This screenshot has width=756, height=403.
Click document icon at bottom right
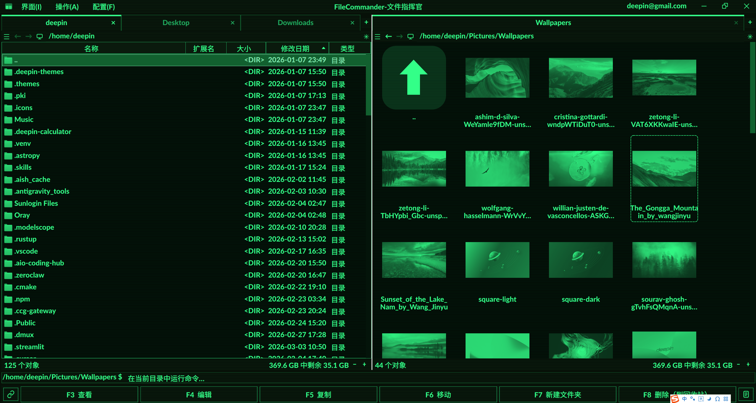pos(746,394)
